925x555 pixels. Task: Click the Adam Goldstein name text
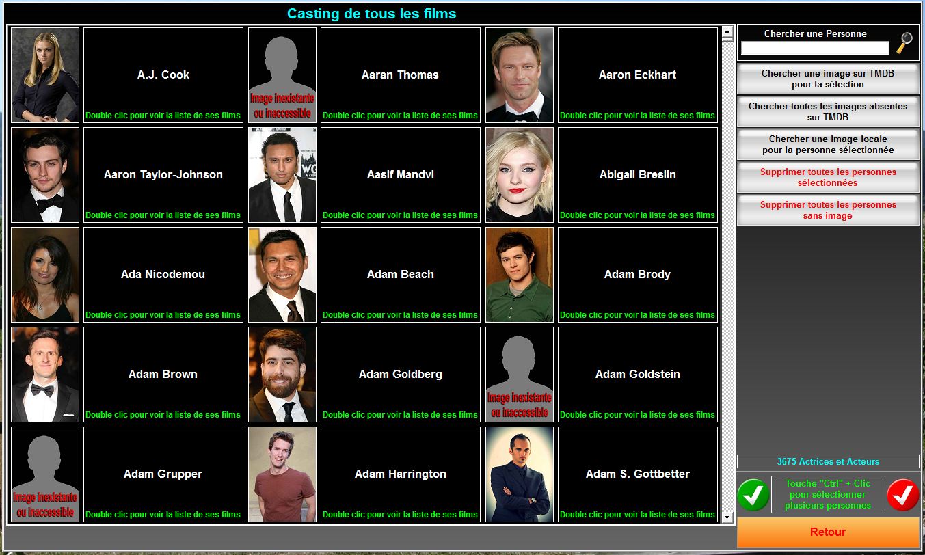[637, 374]
